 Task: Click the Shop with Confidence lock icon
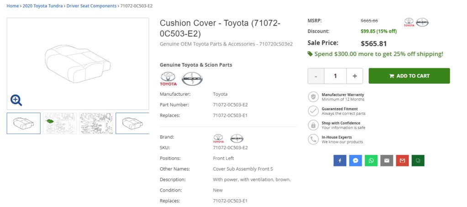(x=313, y=125)
